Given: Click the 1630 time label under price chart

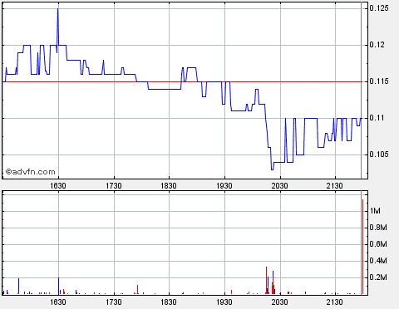Looking at the screenshot, I should click(x=58, y=186).
